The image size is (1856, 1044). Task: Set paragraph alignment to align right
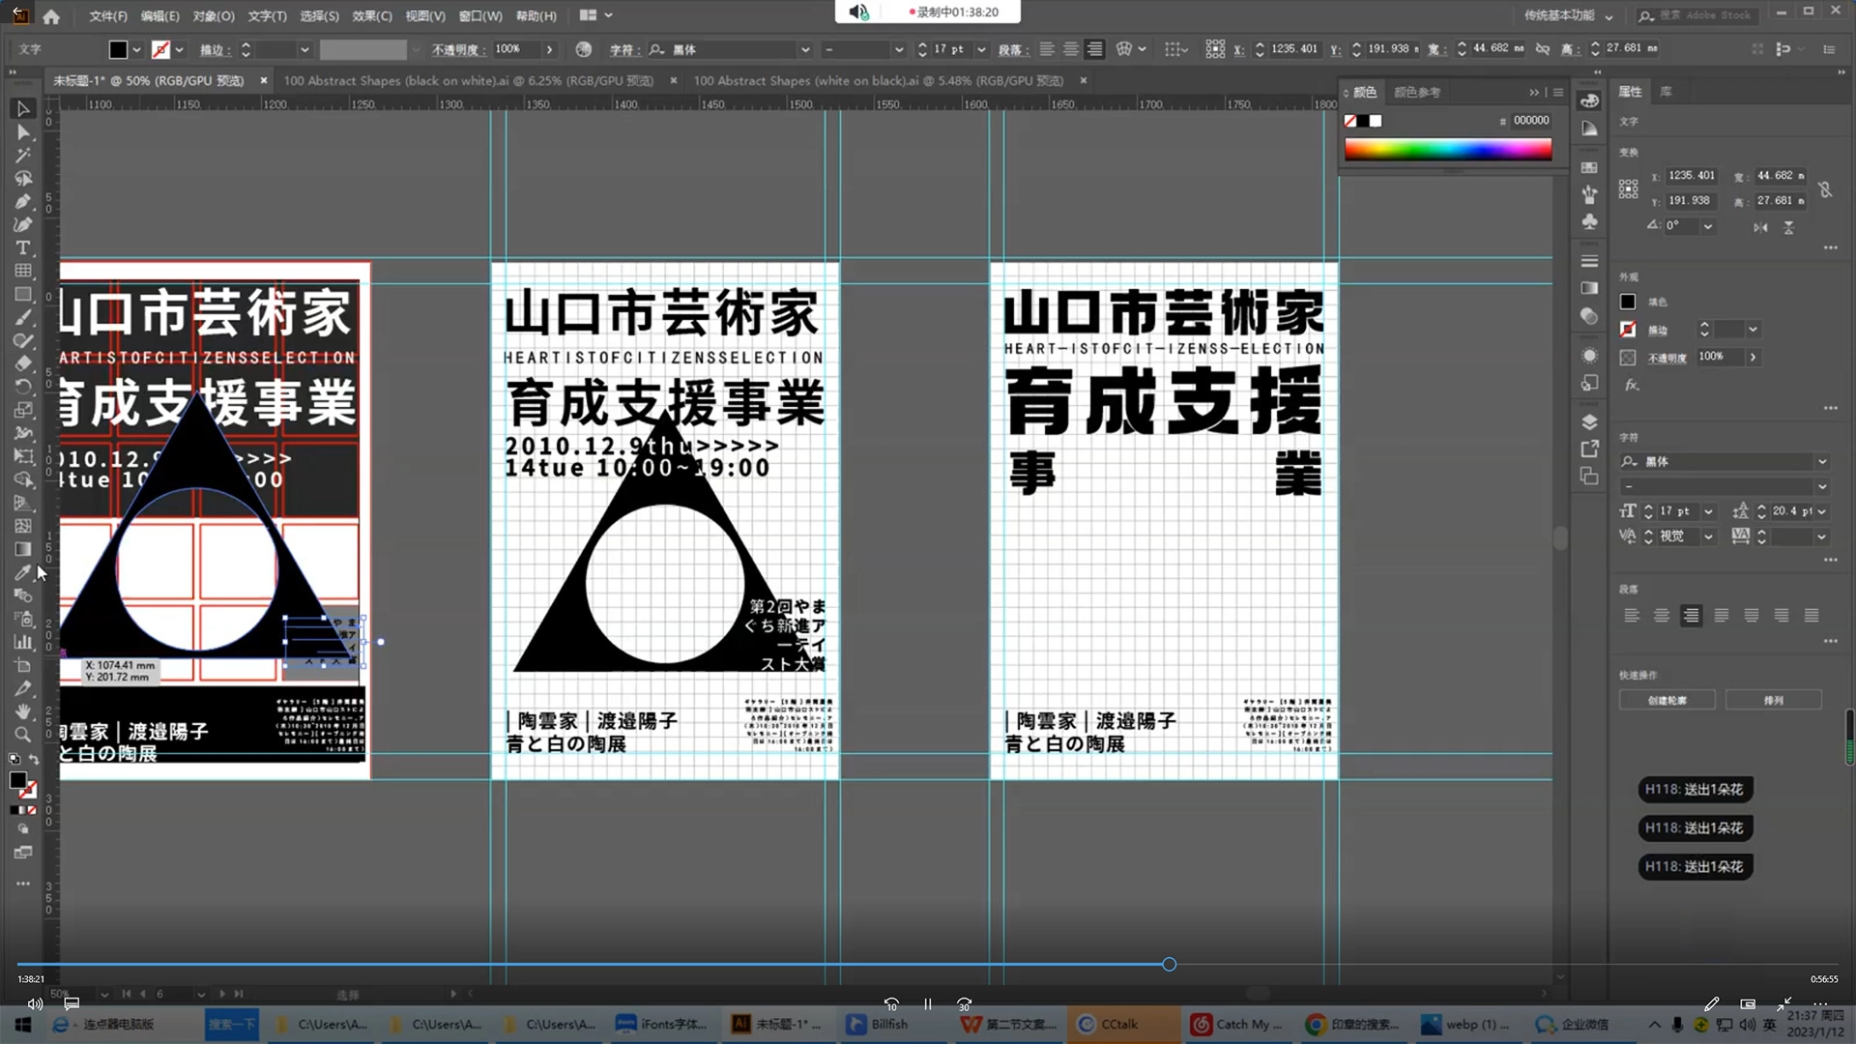click(1691, 616)
